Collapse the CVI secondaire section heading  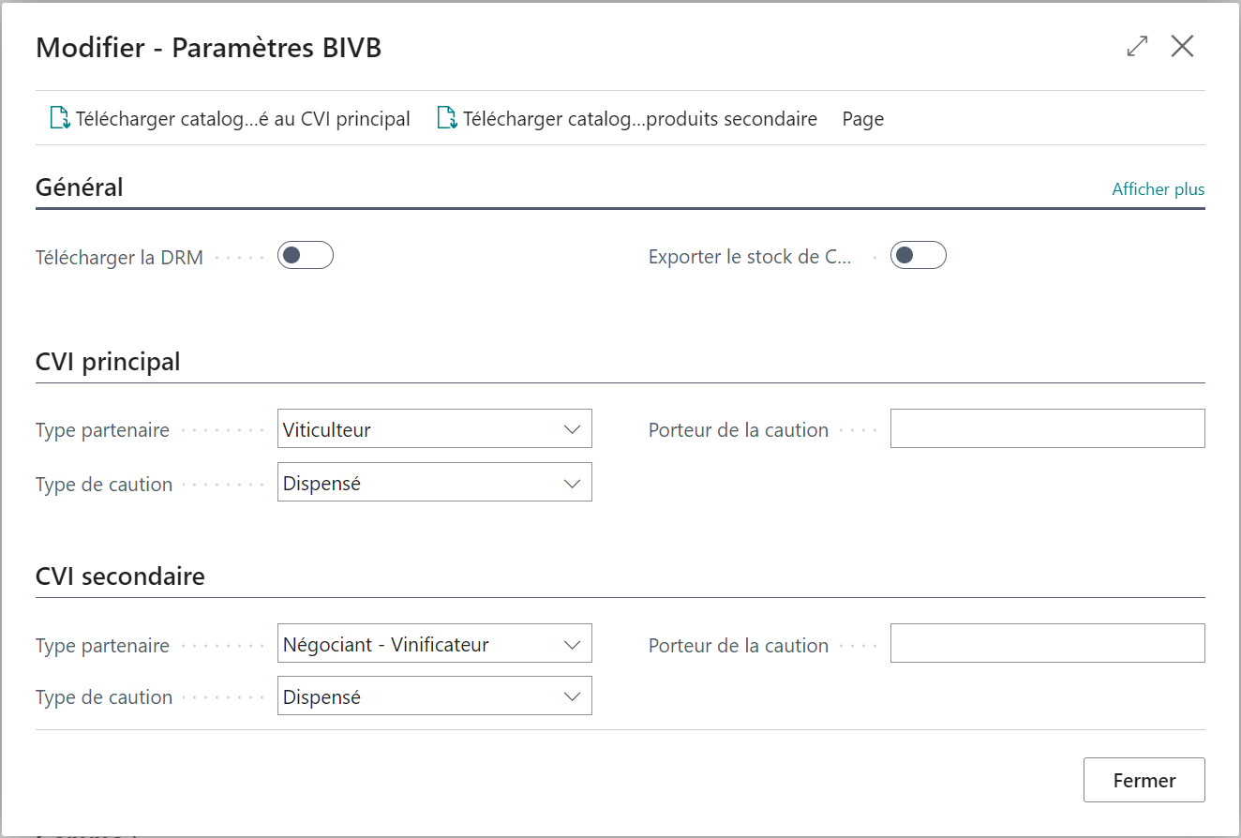(x=120, y=576)
